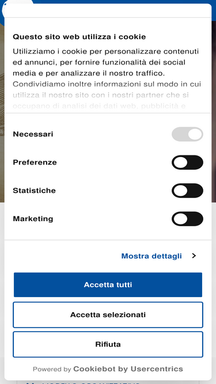Click the Powered by text in the footer

coord(52,369)
